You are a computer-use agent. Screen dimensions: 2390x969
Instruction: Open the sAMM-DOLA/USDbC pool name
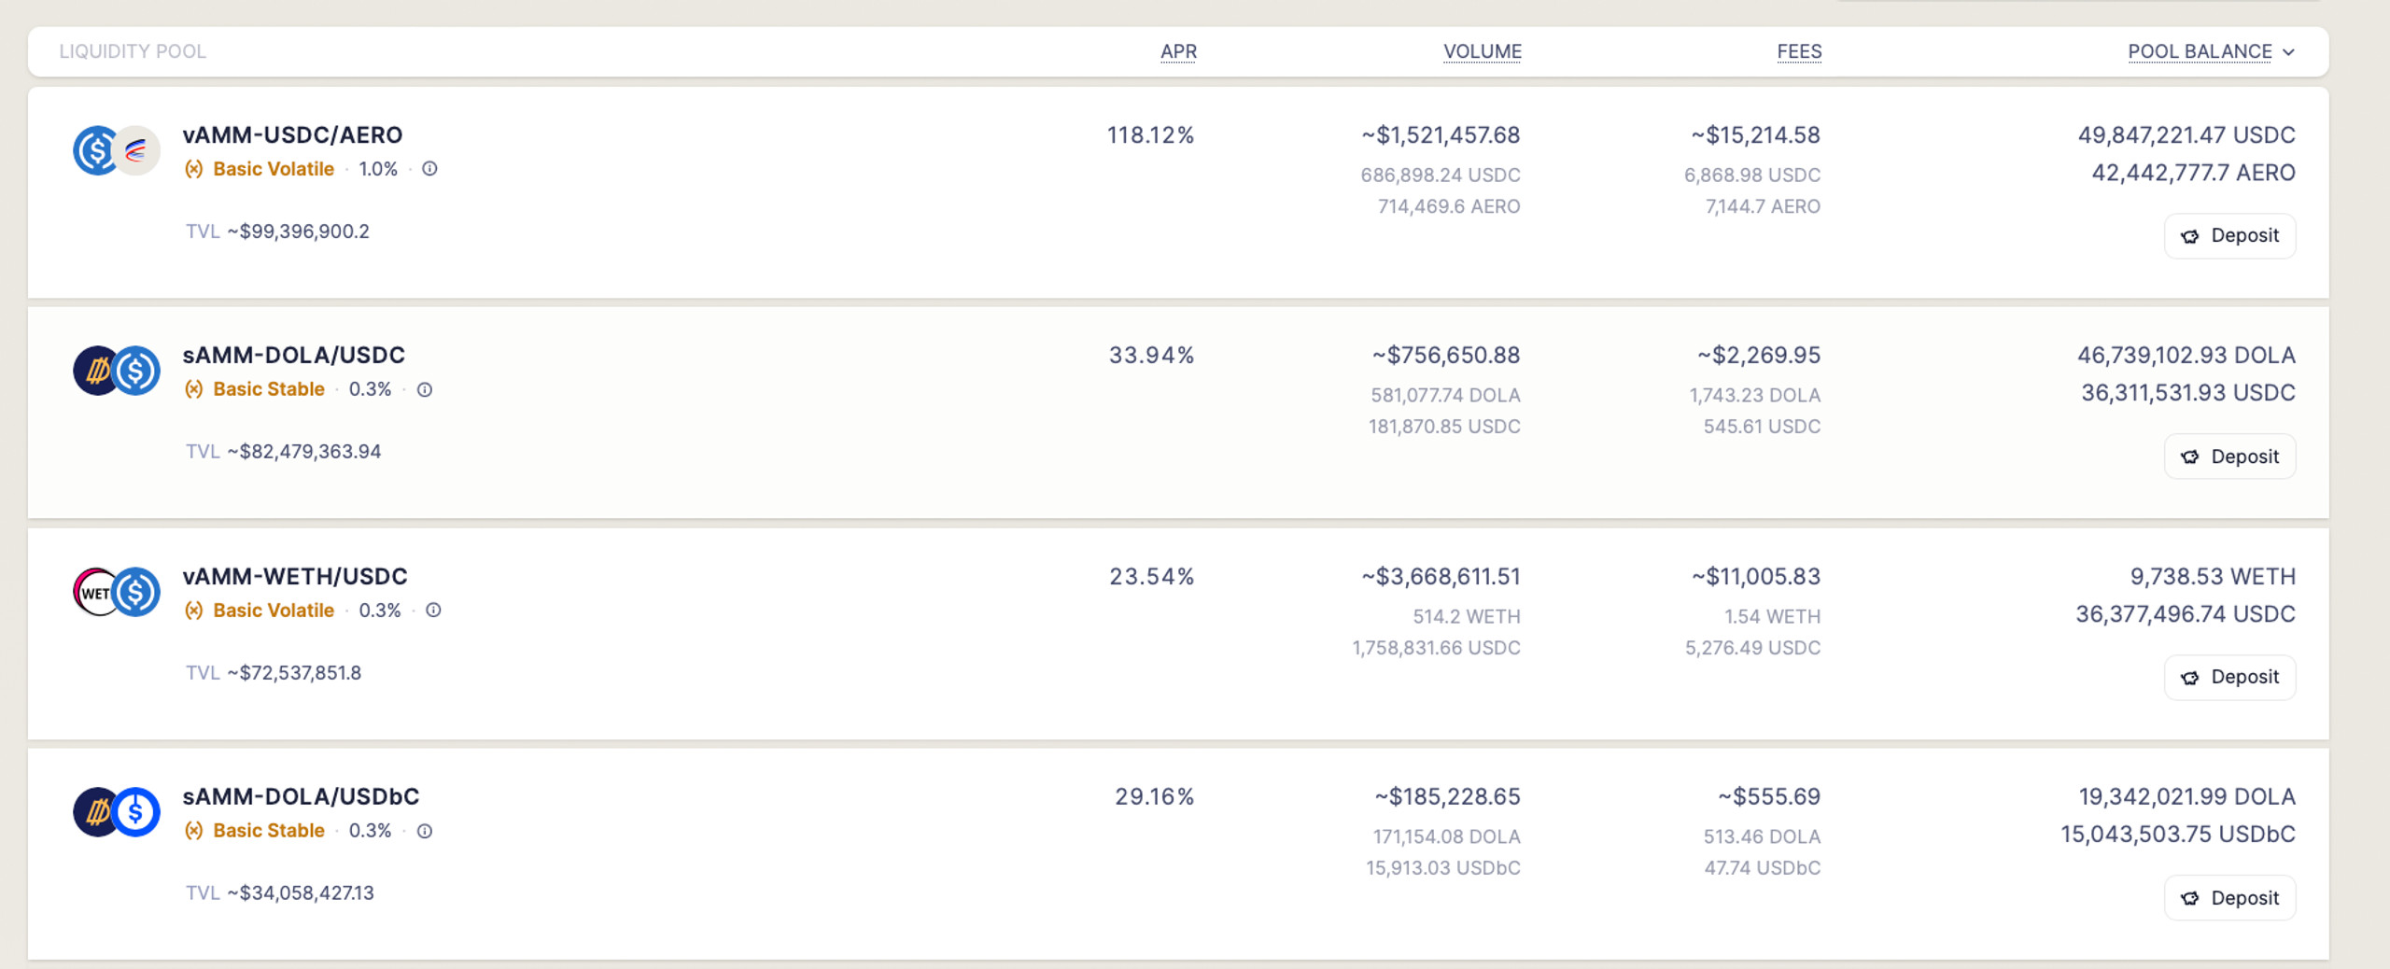point(301,796)
